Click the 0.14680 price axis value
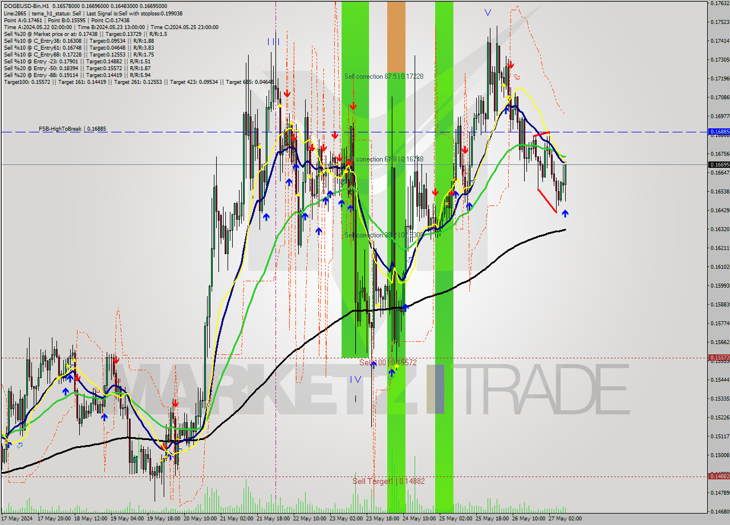This screenshot has height=525, width=730. click(720, 511)
